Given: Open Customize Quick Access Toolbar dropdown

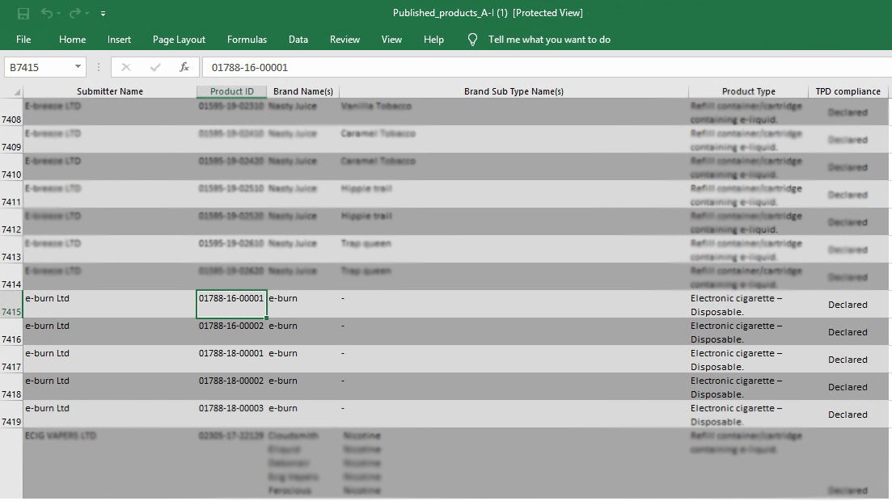Looking at the screenshot, I should (103, 14).
